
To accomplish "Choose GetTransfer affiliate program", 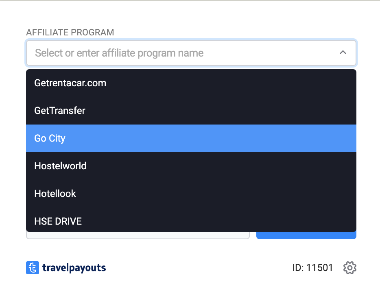I will click(191, 111).
